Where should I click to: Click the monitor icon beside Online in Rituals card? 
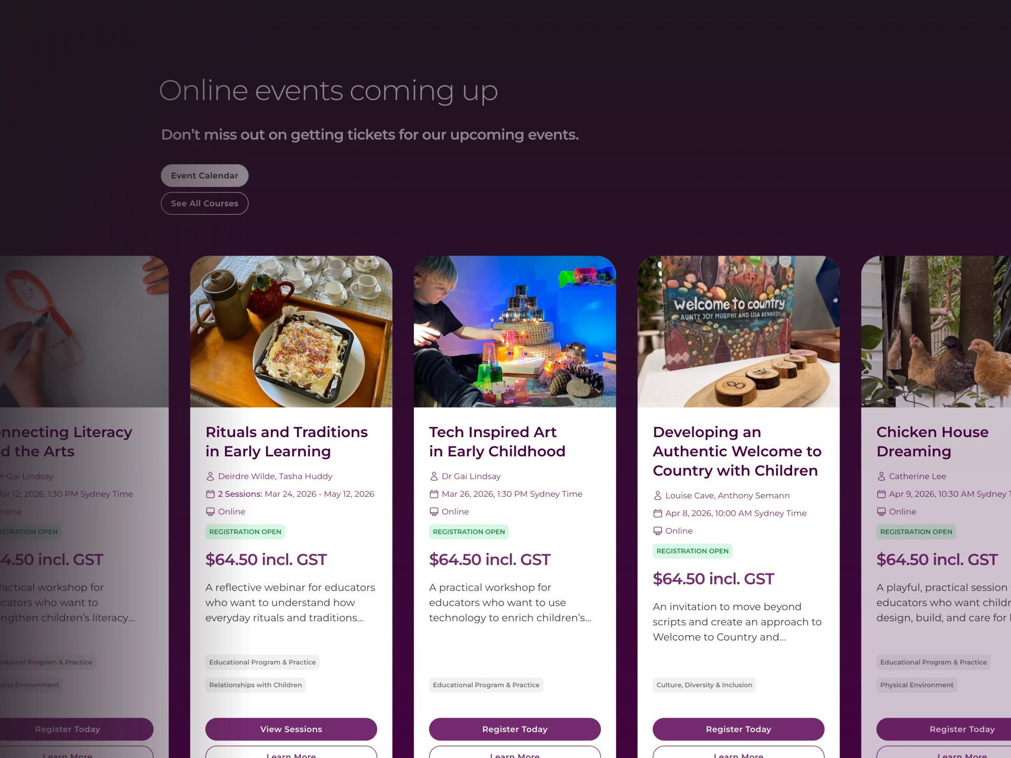pyautogui.click(x=210, y=511)
